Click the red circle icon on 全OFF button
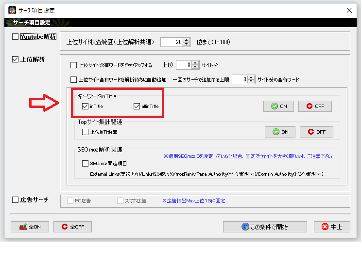 point(65,227)
